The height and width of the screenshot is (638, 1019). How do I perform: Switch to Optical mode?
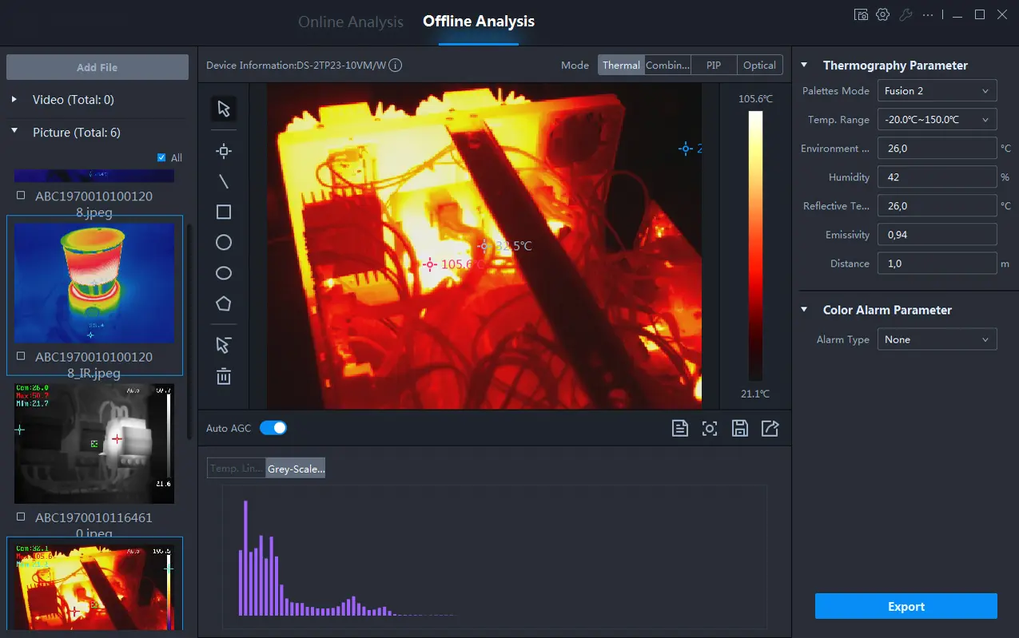tap(758, 65)
